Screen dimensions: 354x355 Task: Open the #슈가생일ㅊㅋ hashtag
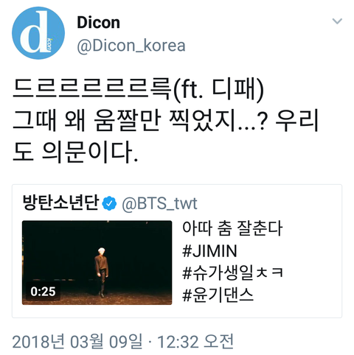[x=232, y=273]
